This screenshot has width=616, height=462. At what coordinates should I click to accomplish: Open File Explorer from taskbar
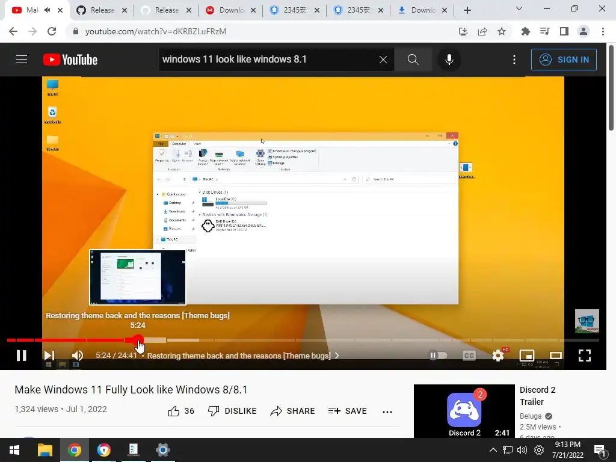[45, 450]
